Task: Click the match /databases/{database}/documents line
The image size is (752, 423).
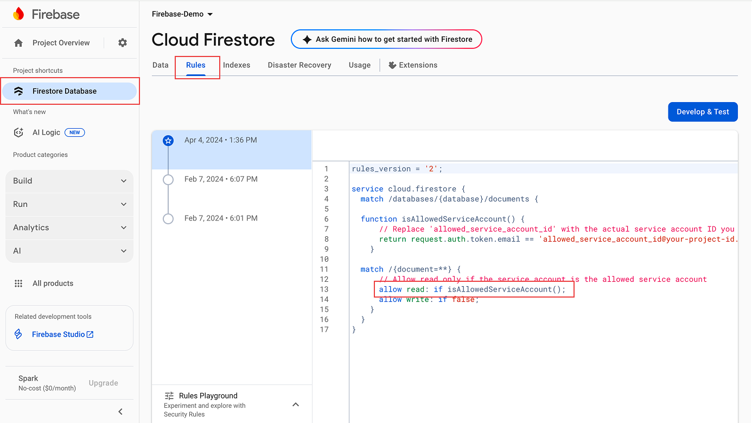Action: pos(449,199)
